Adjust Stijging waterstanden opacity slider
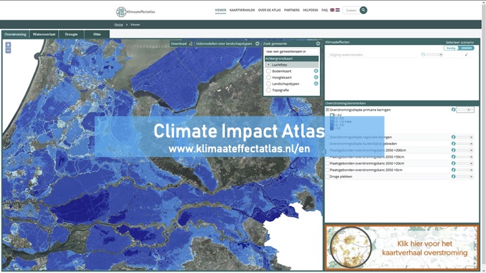Screen dimensions: 486x273 [434, 55]
